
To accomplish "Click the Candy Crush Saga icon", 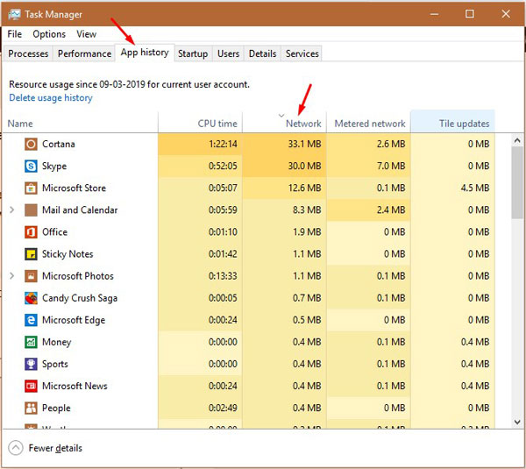I will pyautogui.click(x=31, y=298).
